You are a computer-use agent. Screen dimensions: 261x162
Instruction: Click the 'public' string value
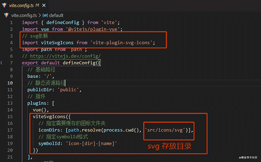tap(68, 90)
